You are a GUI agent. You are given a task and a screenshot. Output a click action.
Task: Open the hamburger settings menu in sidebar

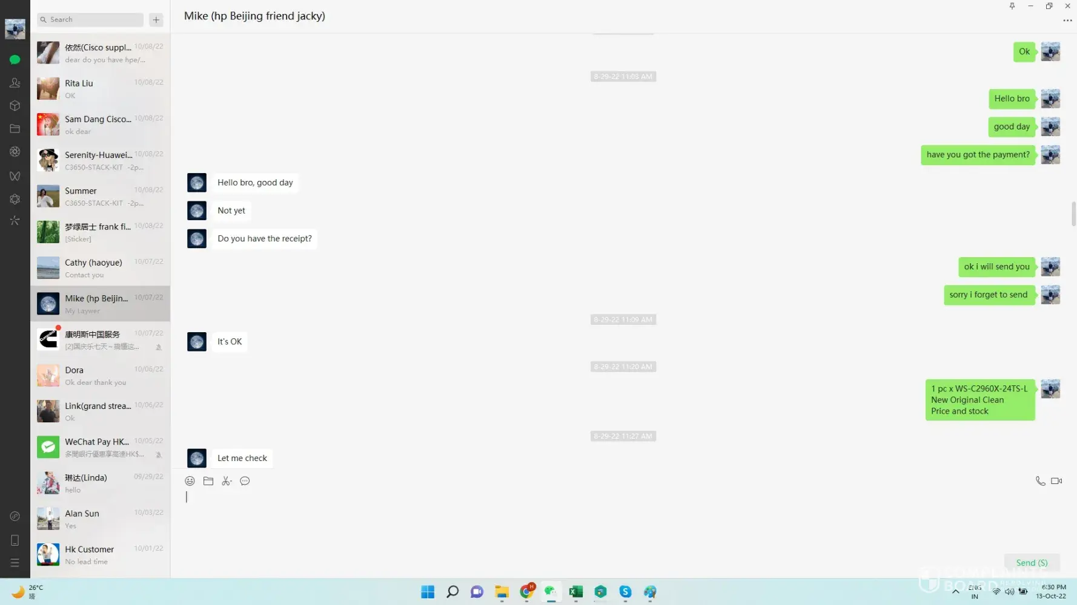point(15,563)
